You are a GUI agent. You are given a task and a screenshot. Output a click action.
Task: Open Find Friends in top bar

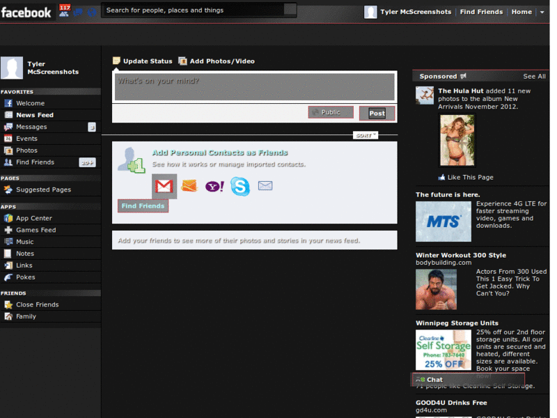click(481, 12)
